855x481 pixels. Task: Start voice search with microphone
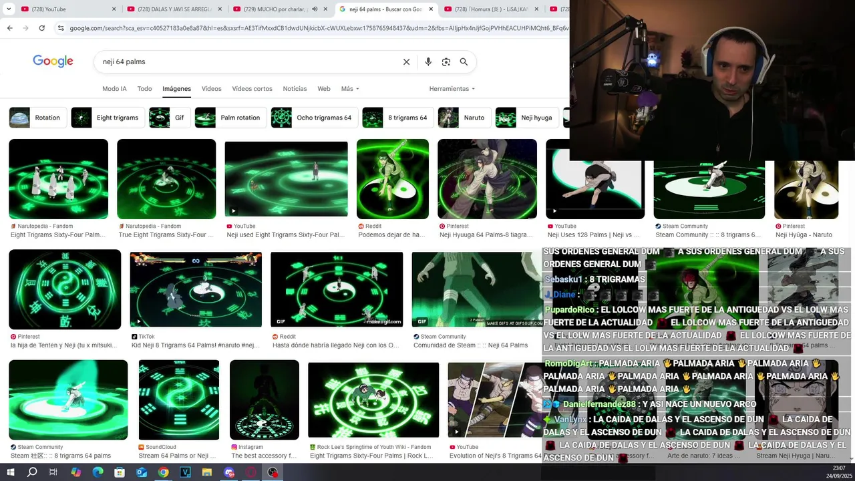pos(428,61)
